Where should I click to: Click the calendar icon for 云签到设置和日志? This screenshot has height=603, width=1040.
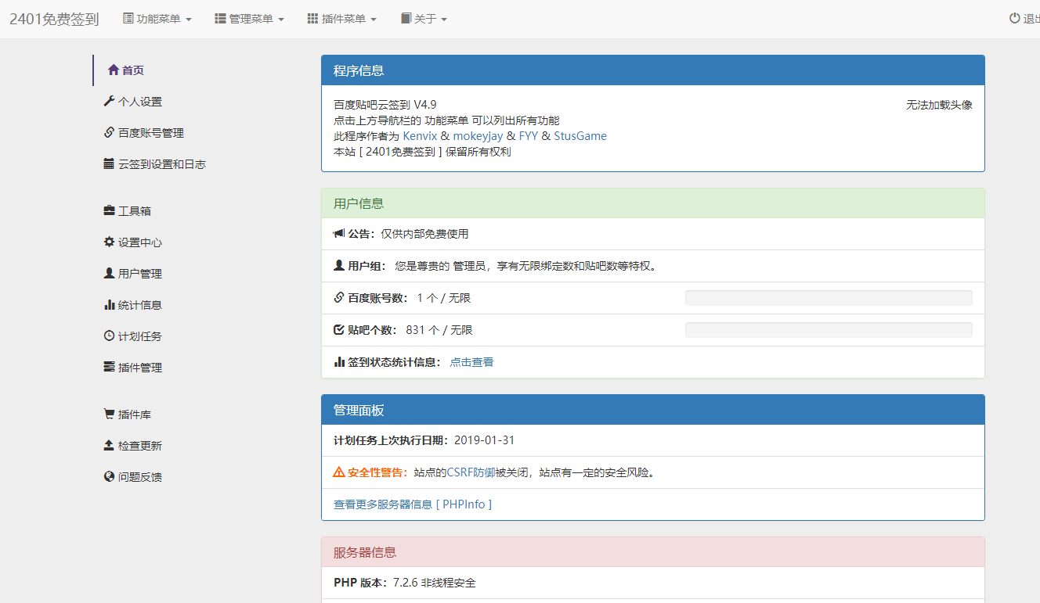tap(109, 164)
